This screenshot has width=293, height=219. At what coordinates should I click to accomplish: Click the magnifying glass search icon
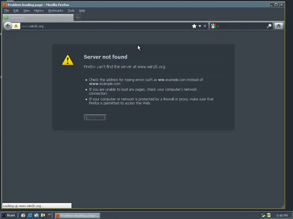pyautogui.click(x=269, y=26)
